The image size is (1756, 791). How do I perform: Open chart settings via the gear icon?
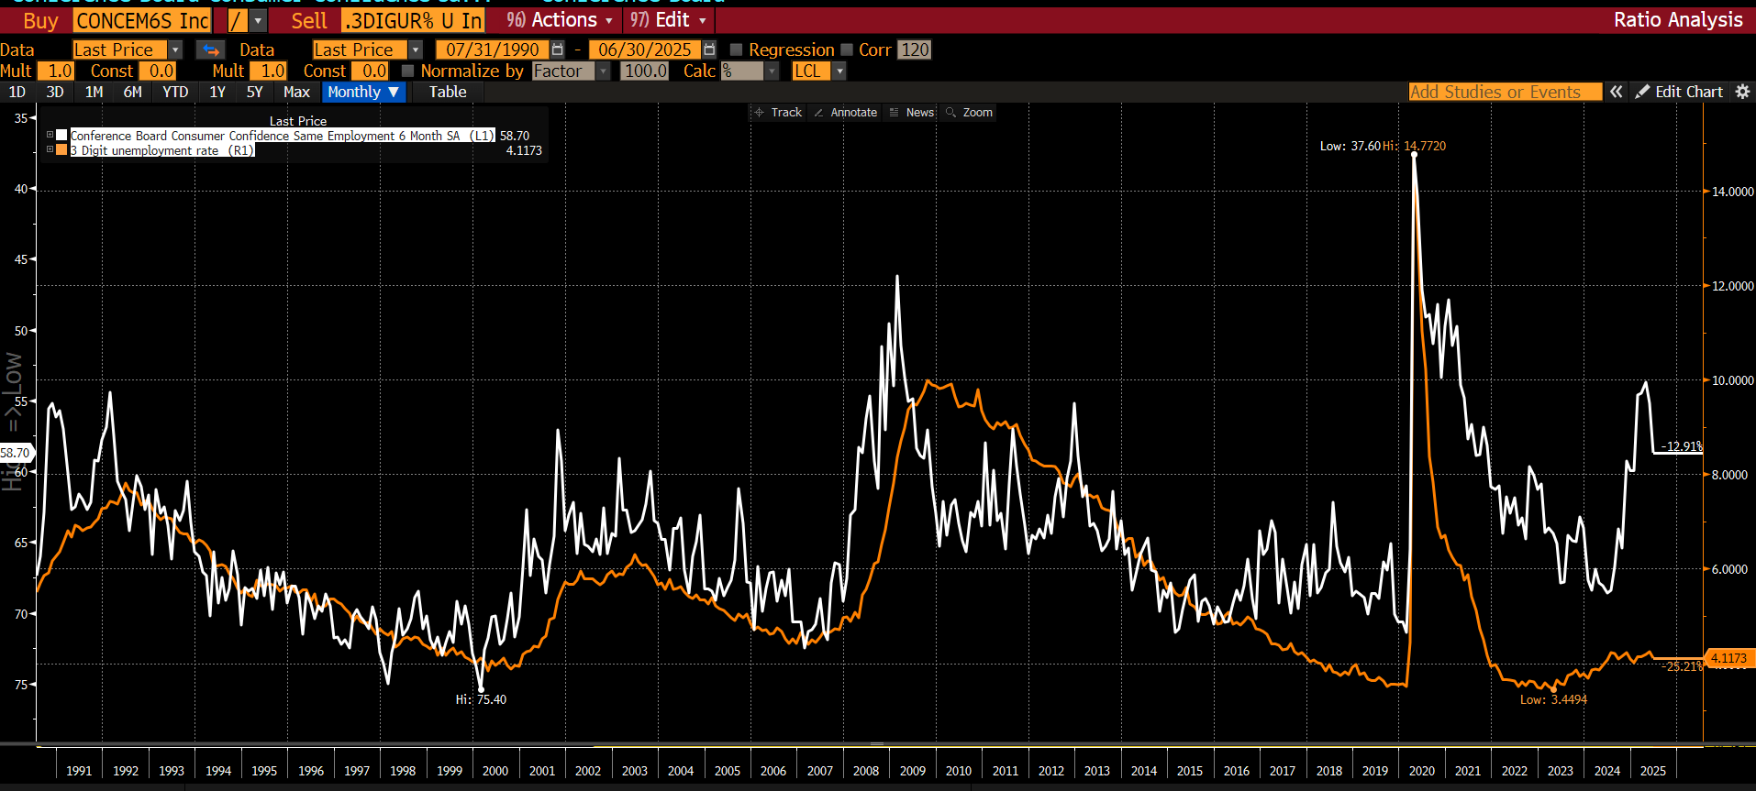tap(1742, 92)
